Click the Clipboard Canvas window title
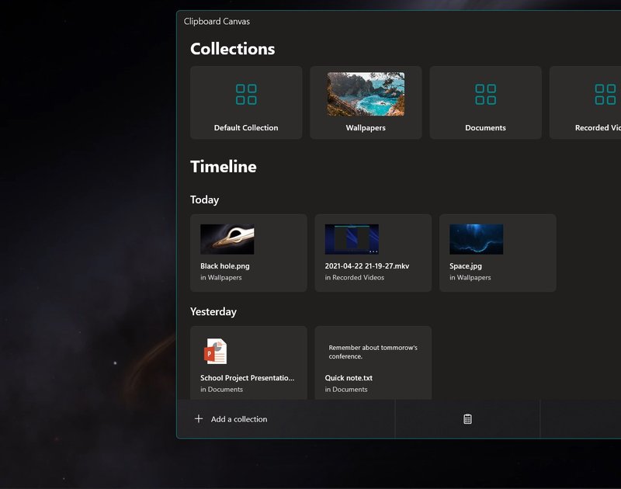The image size is (621, 489). pyautogui.click(x=217, y=22)
